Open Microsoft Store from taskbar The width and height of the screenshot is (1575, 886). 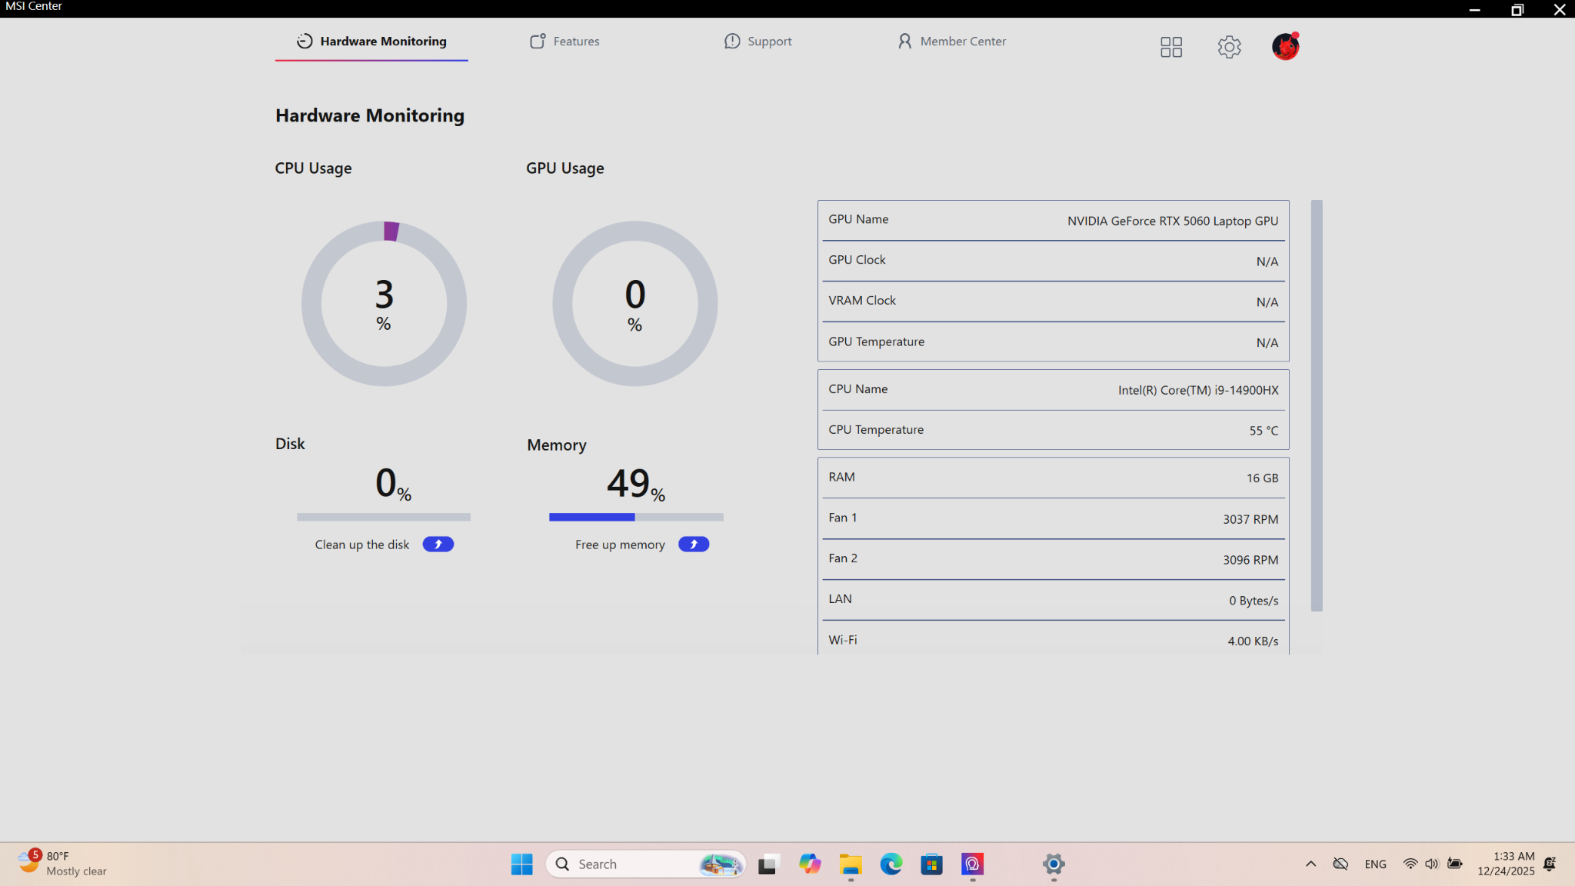pyautogui.click(x=931, y=864)
